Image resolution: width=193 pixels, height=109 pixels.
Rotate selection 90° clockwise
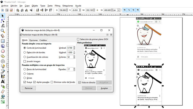pos(22,10)
